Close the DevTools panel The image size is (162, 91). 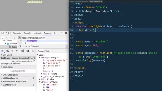[x=66, y=33]
